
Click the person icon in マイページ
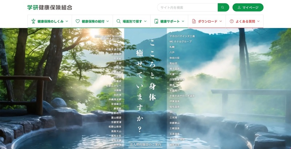coord(239,7)
